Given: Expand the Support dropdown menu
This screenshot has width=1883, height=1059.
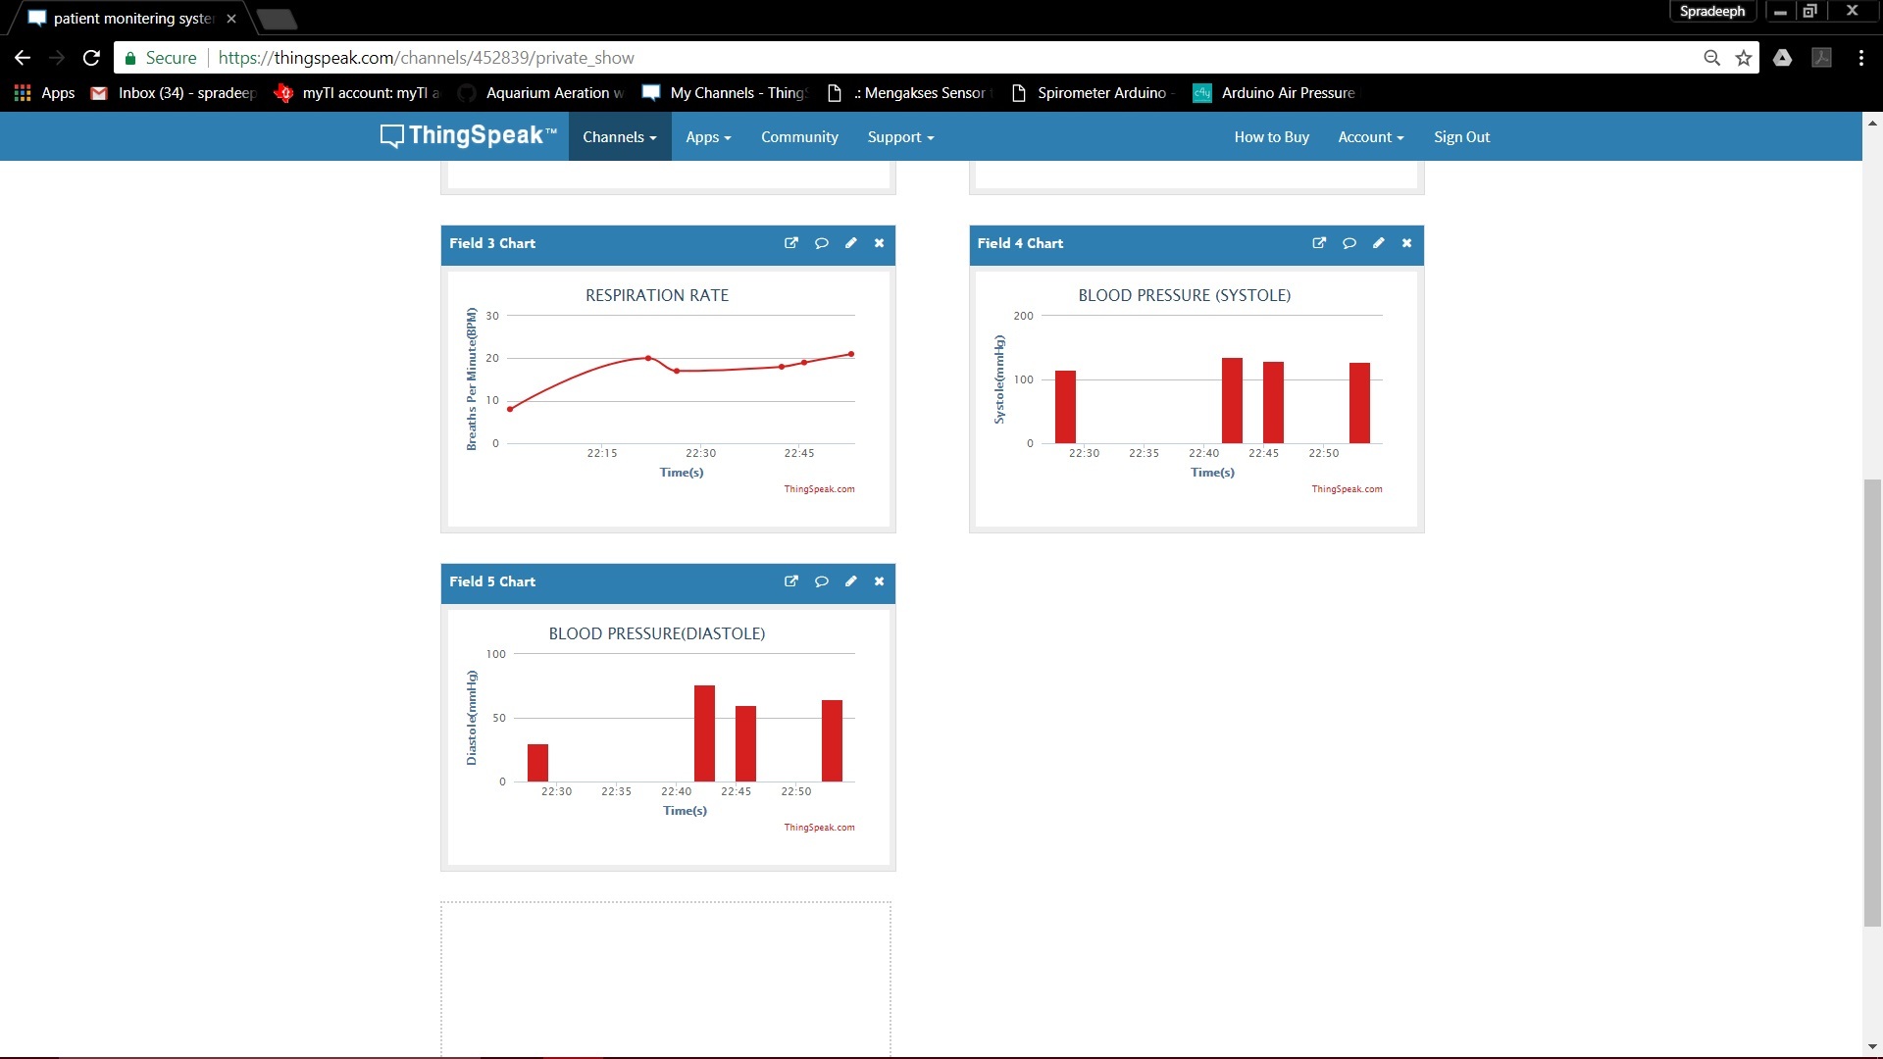Looking at the screenshot, I should pos(900,137).
